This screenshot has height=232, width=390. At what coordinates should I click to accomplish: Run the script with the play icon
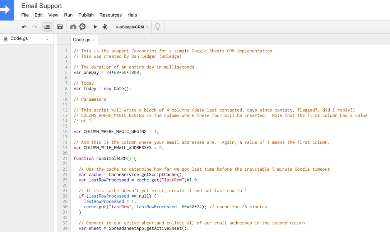[x=94, y=27]
